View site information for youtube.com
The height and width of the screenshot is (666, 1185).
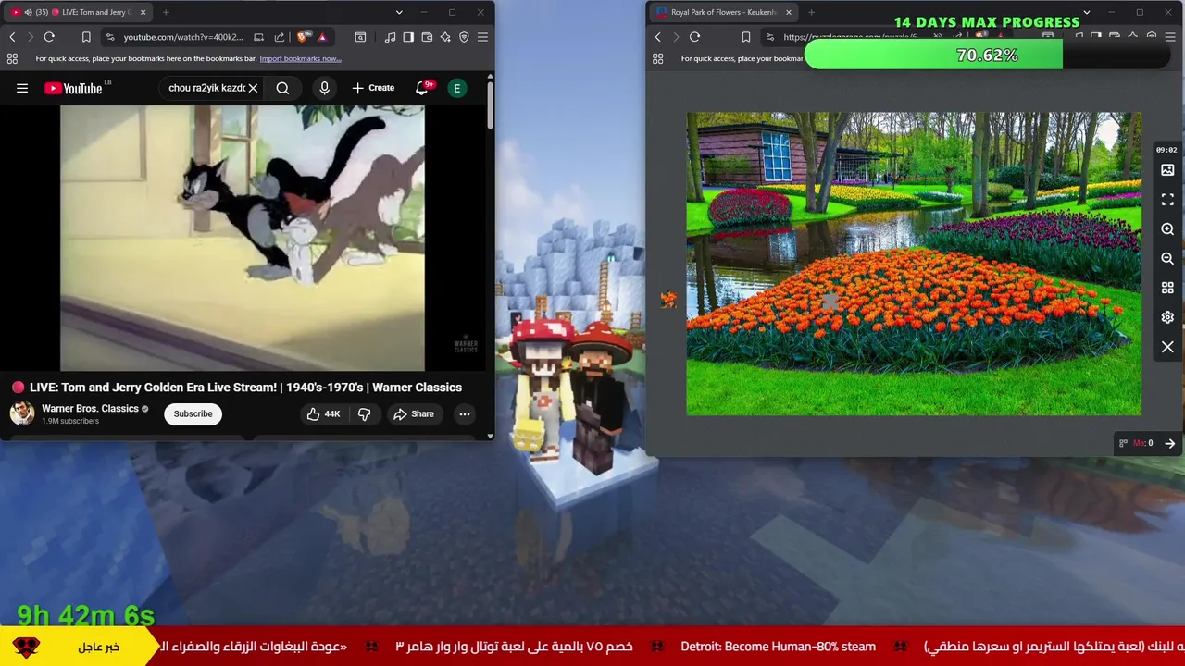pos(110,37)
